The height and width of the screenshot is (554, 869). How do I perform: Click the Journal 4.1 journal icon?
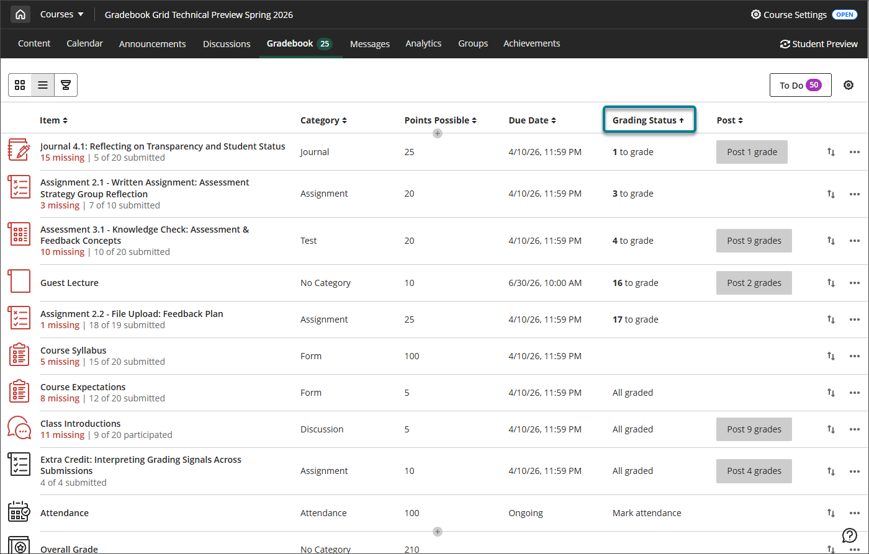point(19,151)
